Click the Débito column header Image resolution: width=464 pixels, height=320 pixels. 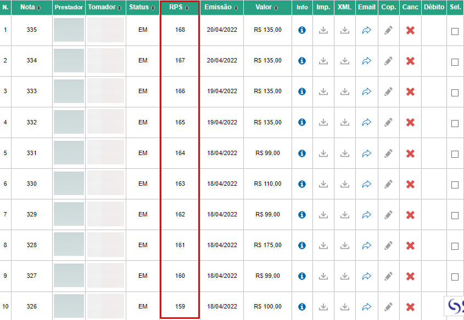[434, 7]
